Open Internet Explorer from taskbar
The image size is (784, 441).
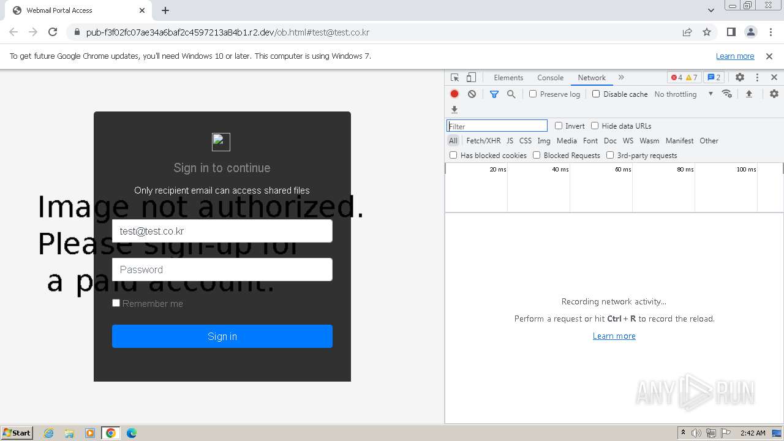coord(48,433)
